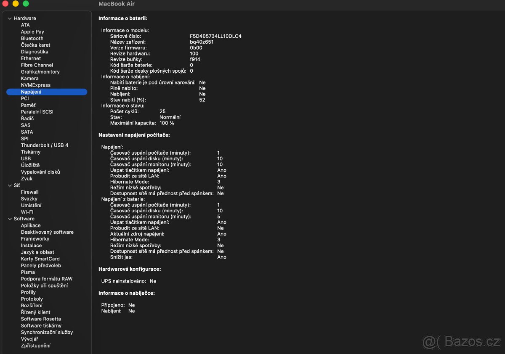Select Fibre Channel entry
Screen dimensions: 505x354
pyautogui.click(x=37, y=65)
